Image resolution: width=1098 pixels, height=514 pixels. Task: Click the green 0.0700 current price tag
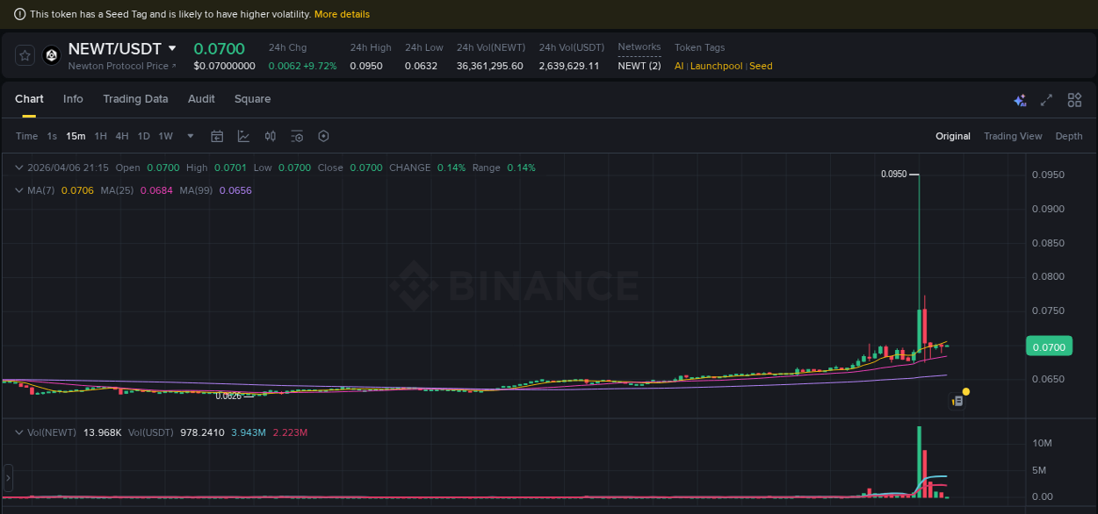pyautogui.click(x=1049, y=347)
